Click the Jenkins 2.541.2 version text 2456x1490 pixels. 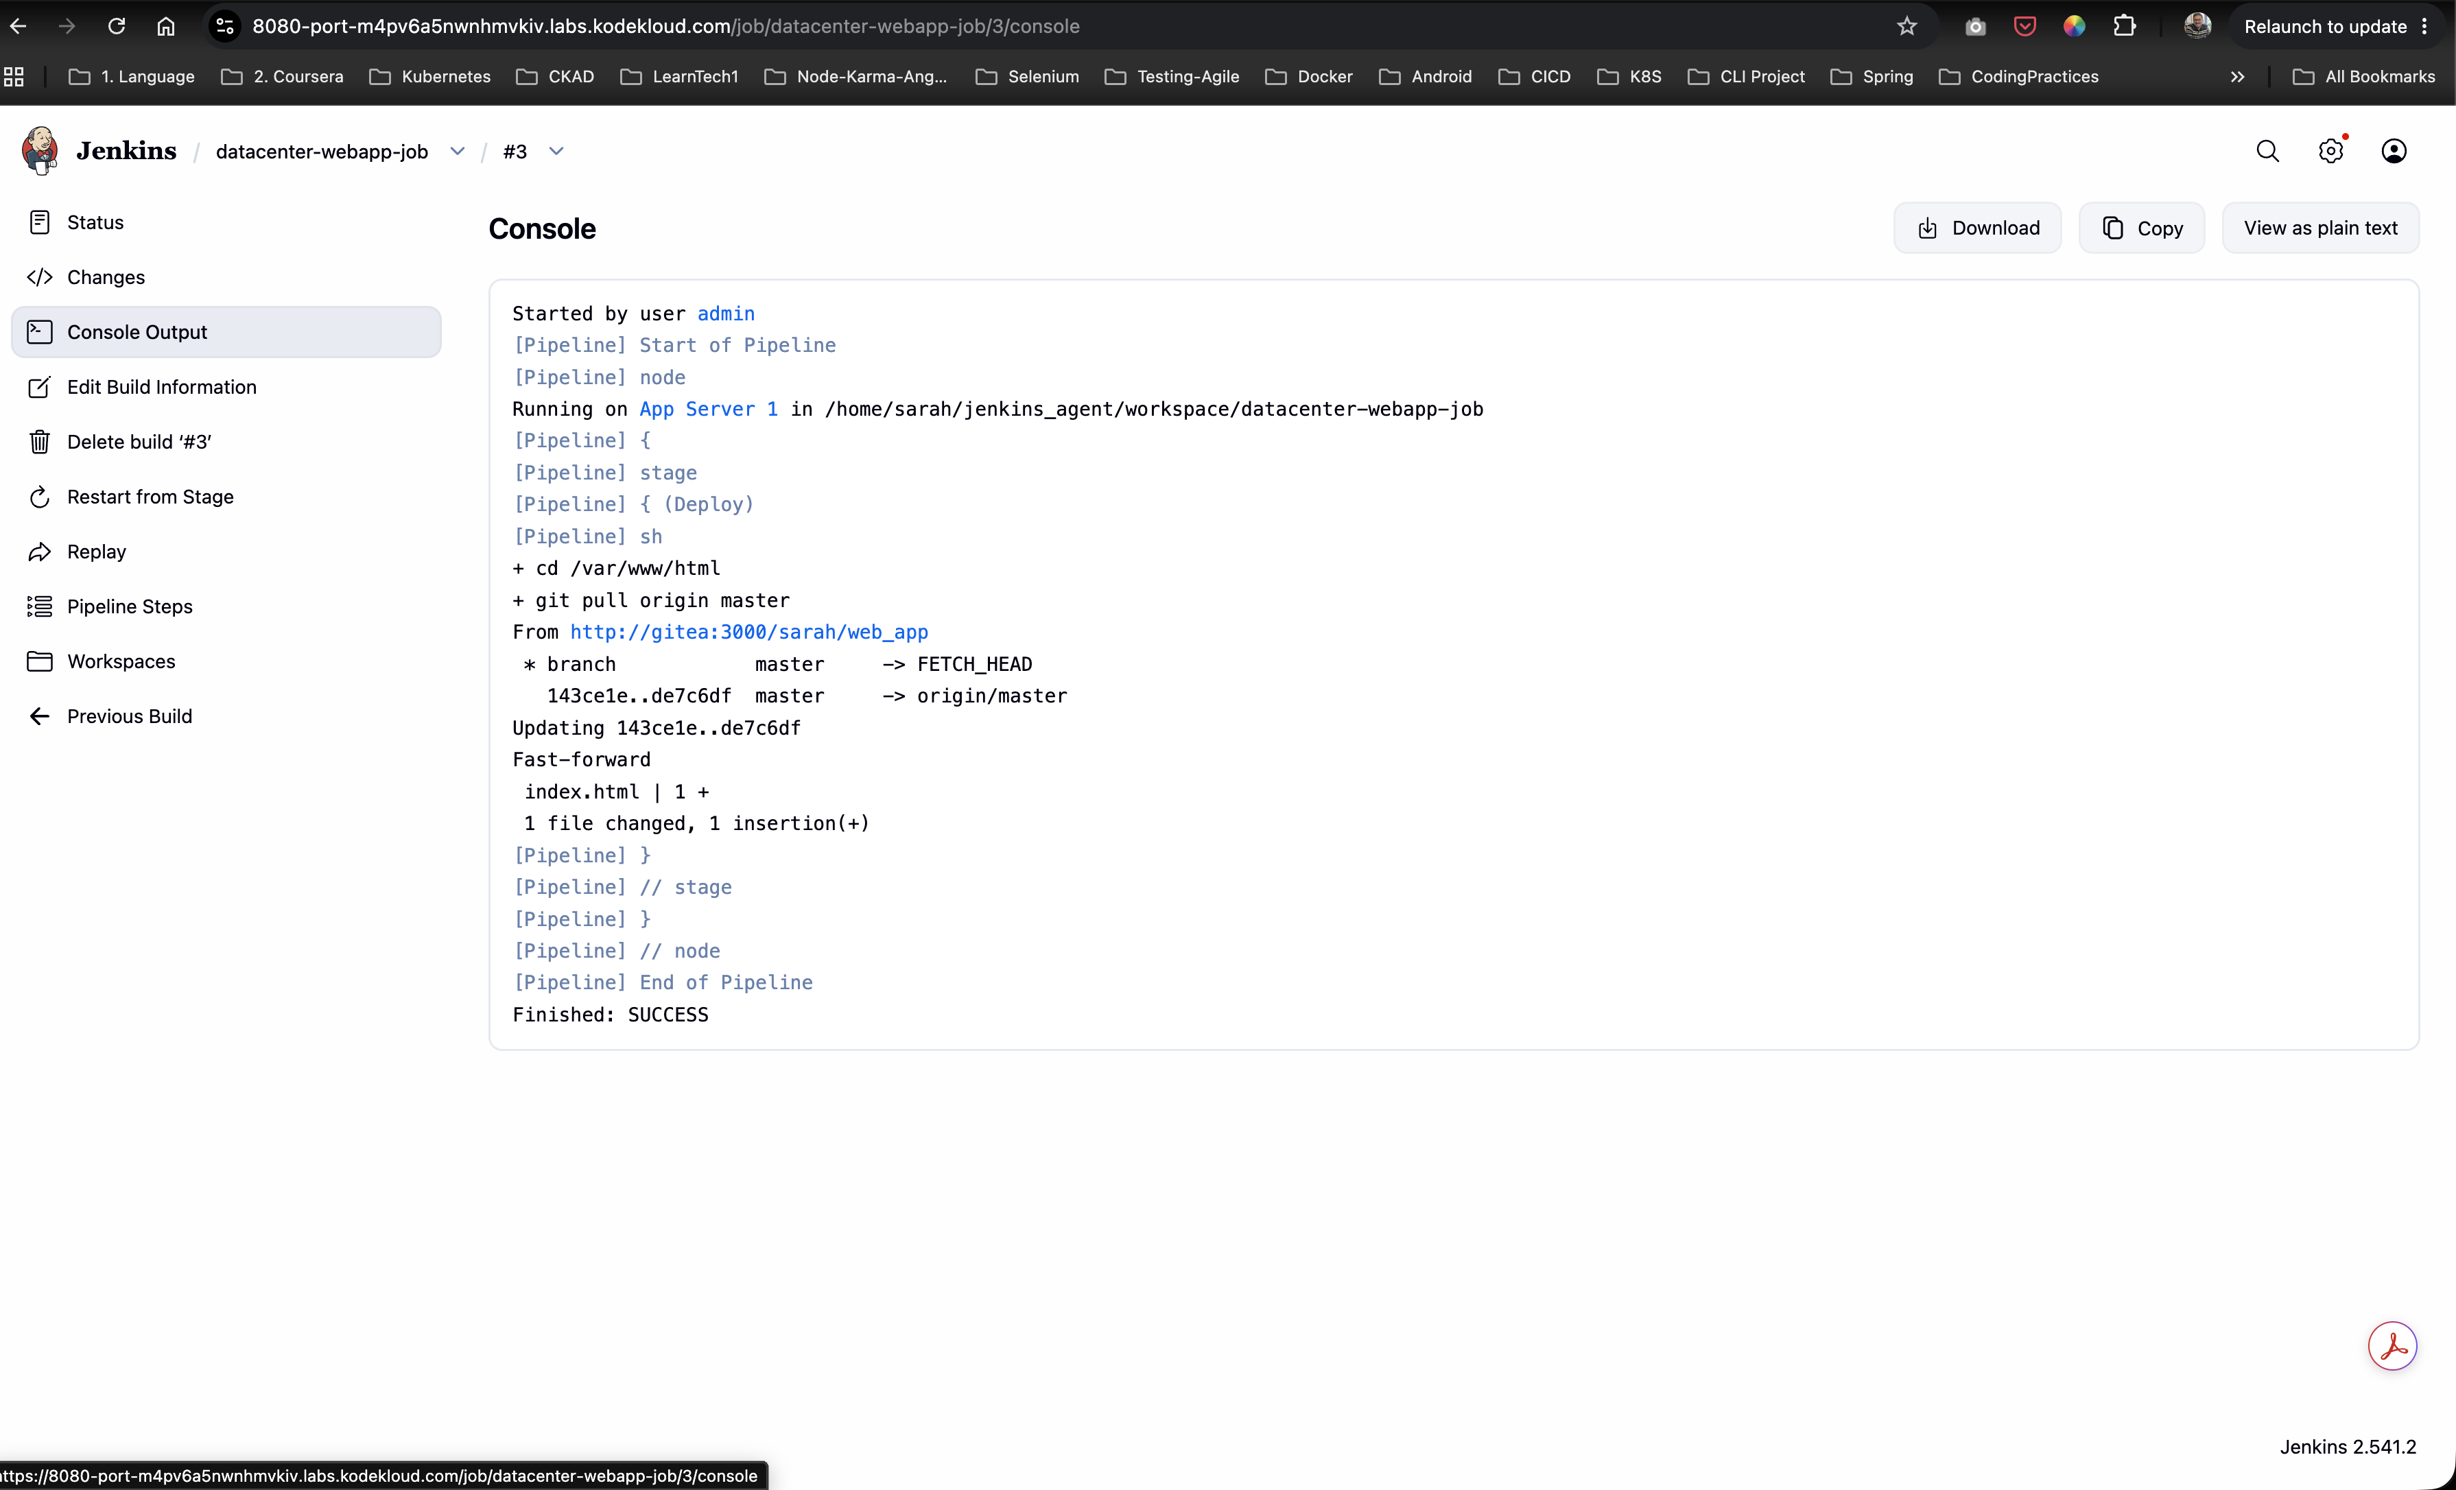[2348, 1446]
